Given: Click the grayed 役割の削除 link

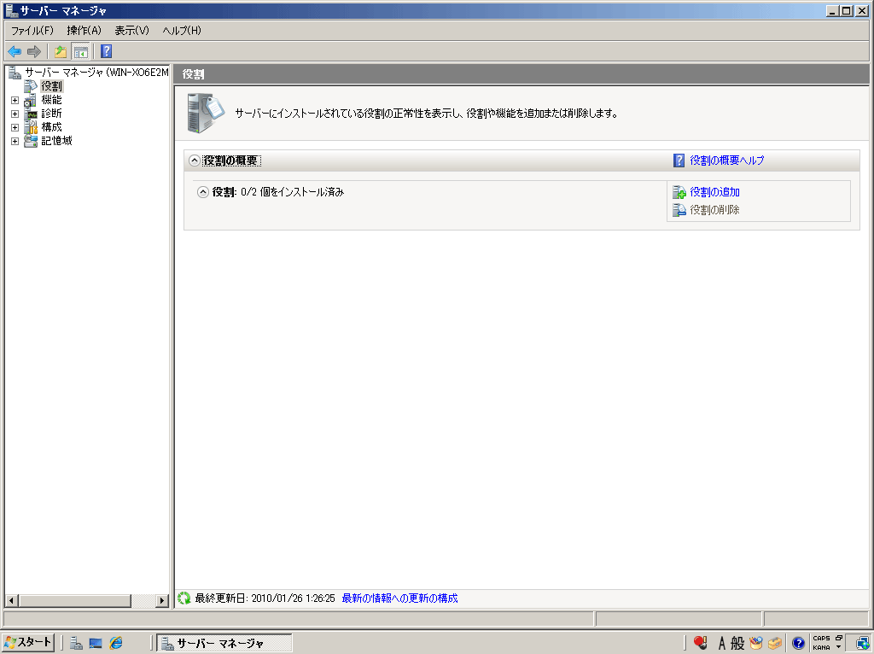Looking at the screenshot, I should 714,210.
